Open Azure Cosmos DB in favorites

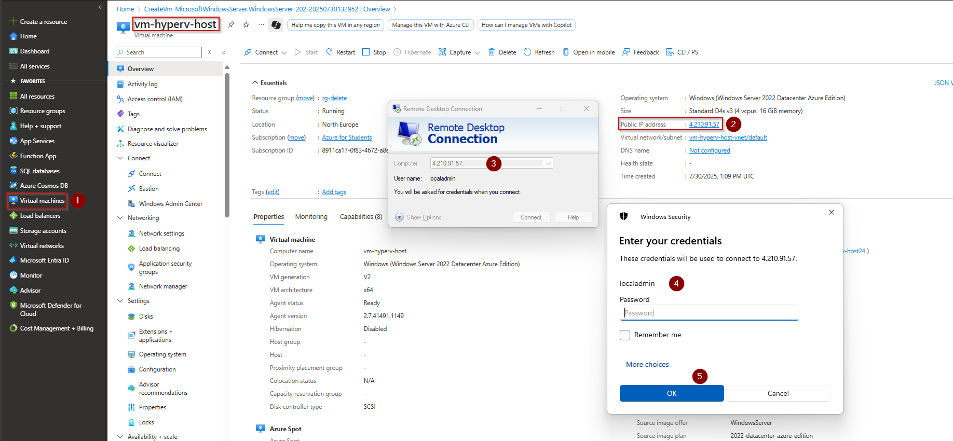pyautogui.click(x=44, y=186)
